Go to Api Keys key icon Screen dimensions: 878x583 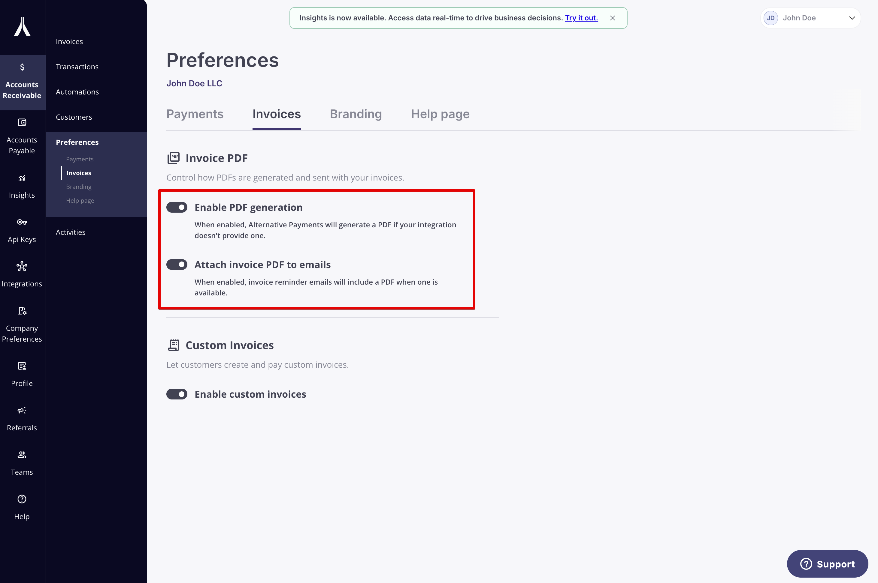[x=22, y=222]
